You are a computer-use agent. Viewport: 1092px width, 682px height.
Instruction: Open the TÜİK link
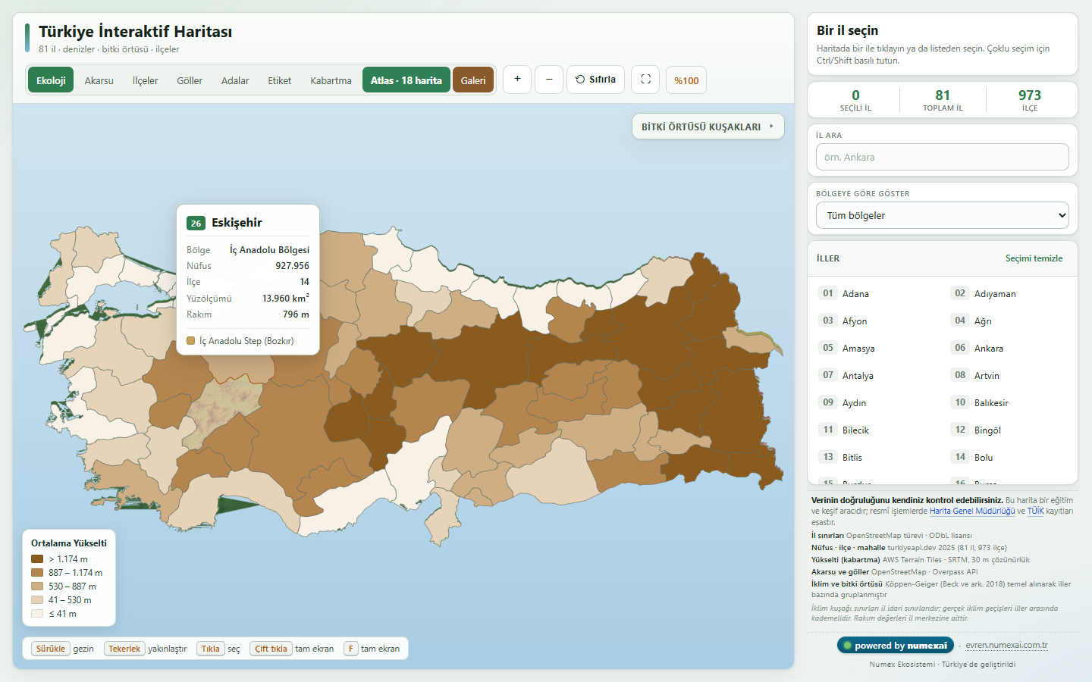click(1035, 511)
